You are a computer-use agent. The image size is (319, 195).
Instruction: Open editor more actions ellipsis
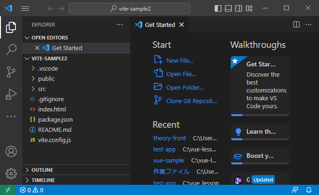308,25
